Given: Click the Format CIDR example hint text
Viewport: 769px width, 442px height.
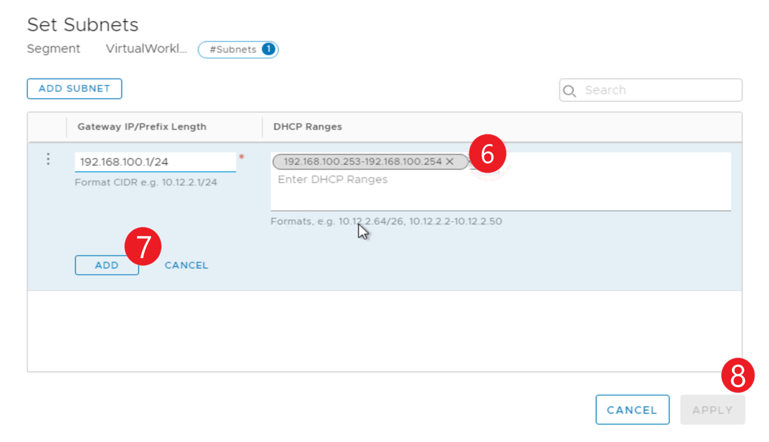Looking at the screenshot, I should [x=145, y=182].
